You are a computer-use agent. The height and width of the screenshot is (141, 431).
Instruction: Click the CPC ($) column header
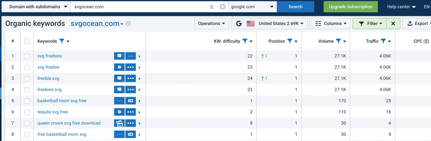421,41
